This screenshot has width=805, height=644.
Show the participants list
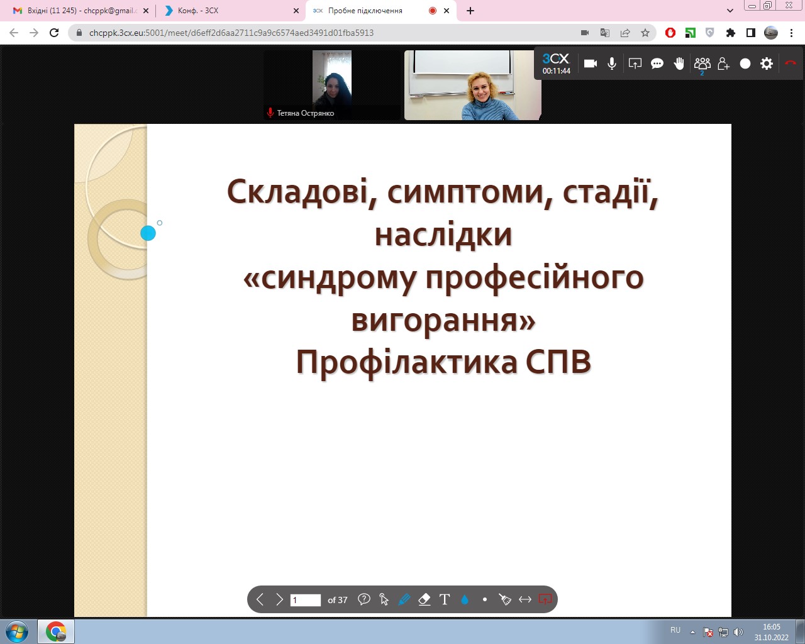coord(702,64)
